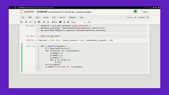The height and width of the screenshot is (95, 169).
Task: Click the my_shor=Shor(N=15 line
Action: [73, 30]
